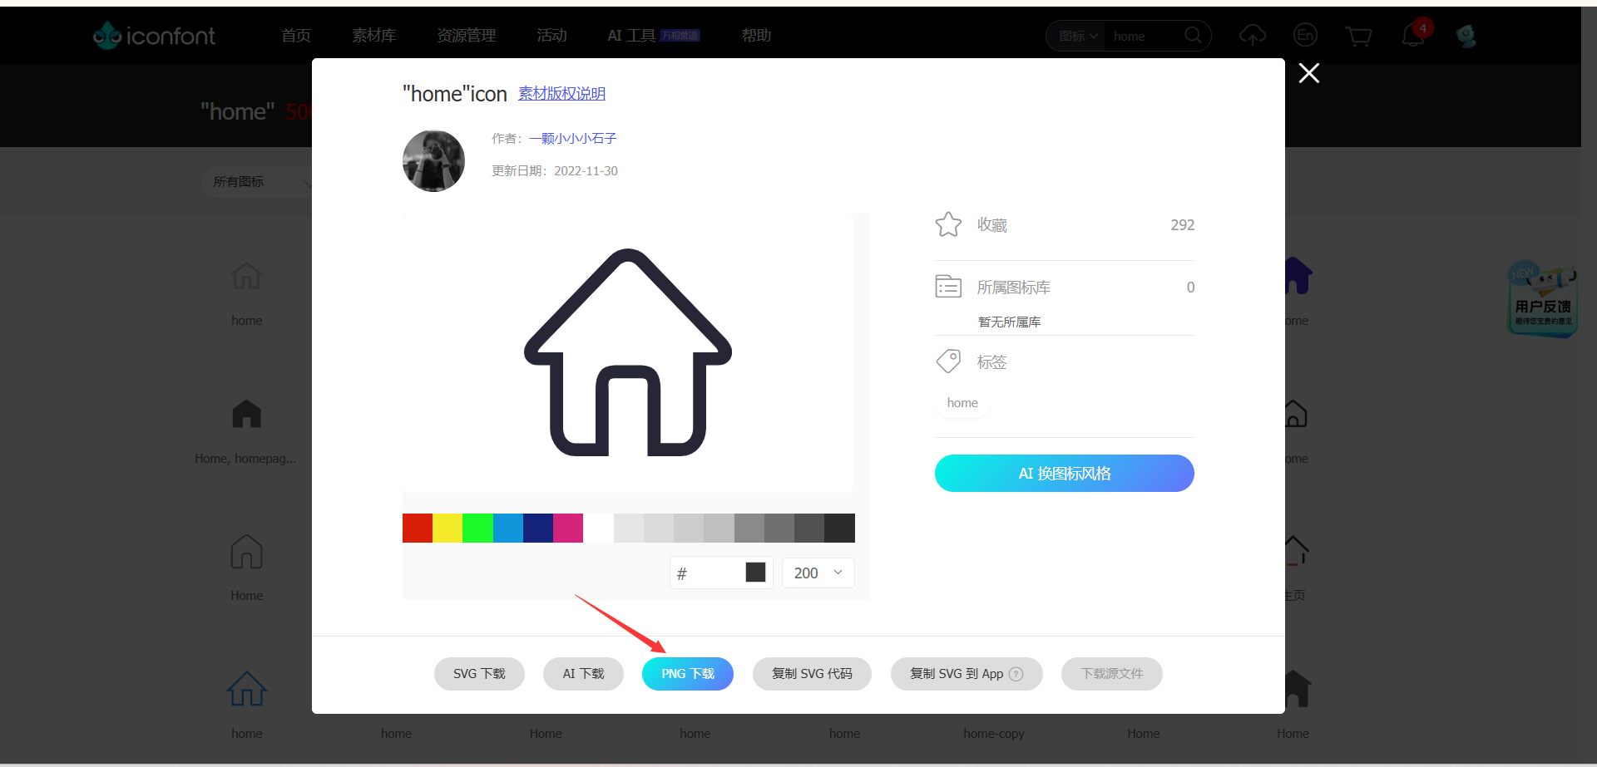
Task: Click the search magnifier icon
Action: [1193, 35]
